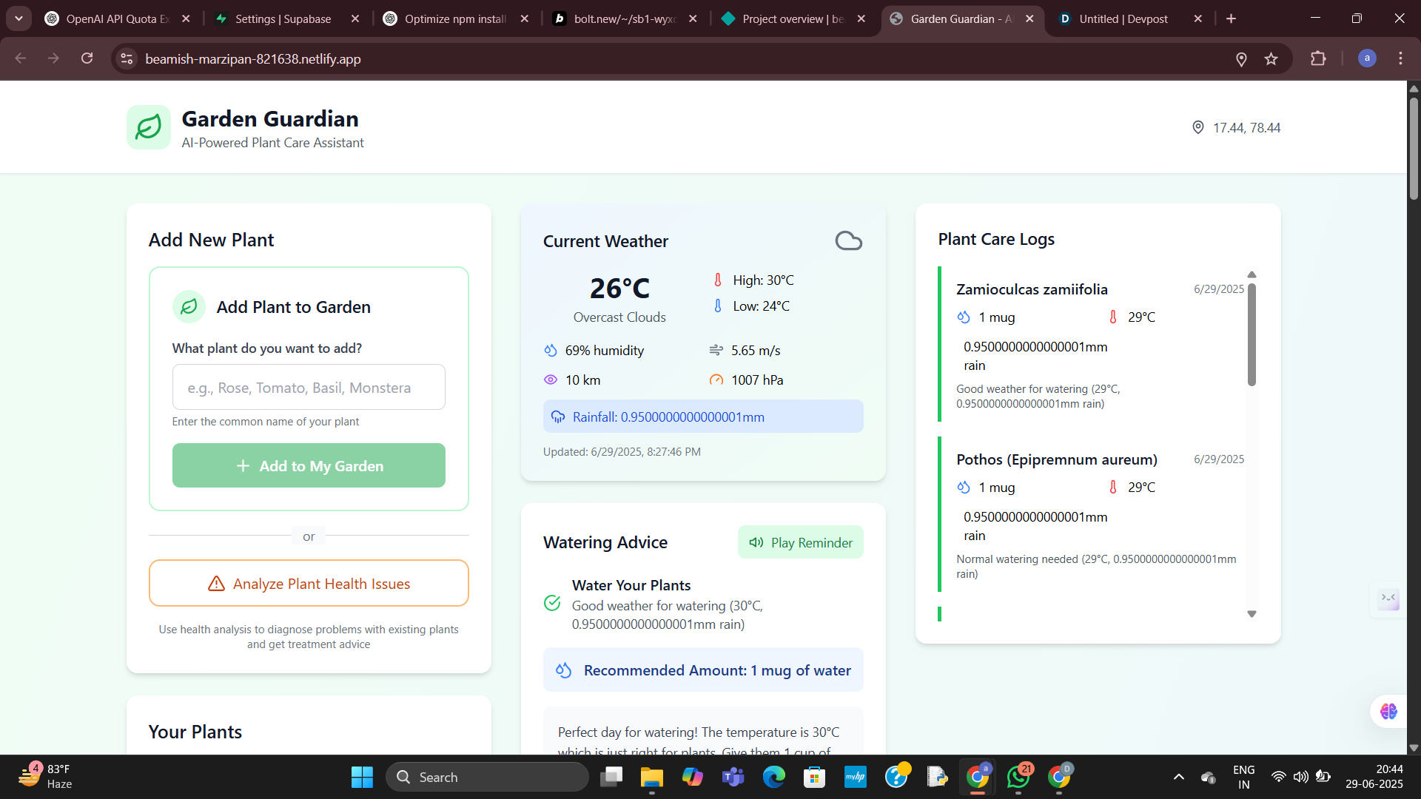
Task: Click the plant name input field
Action: (309, 387)
